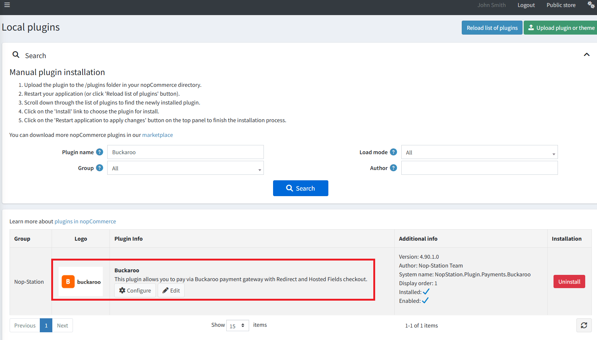Click the Enabled checkmark icon

425,301
